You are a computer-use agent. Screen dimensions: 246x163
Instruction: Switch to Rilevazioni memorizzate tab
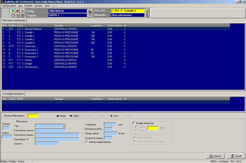coord(14,20)
